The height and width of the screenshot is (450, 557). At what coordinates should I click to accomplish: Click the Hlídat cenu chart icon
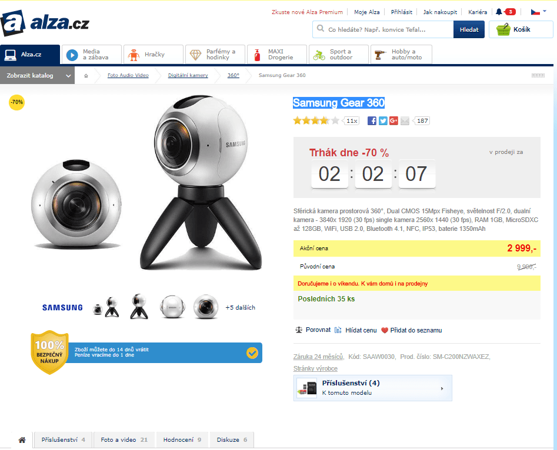338,330
